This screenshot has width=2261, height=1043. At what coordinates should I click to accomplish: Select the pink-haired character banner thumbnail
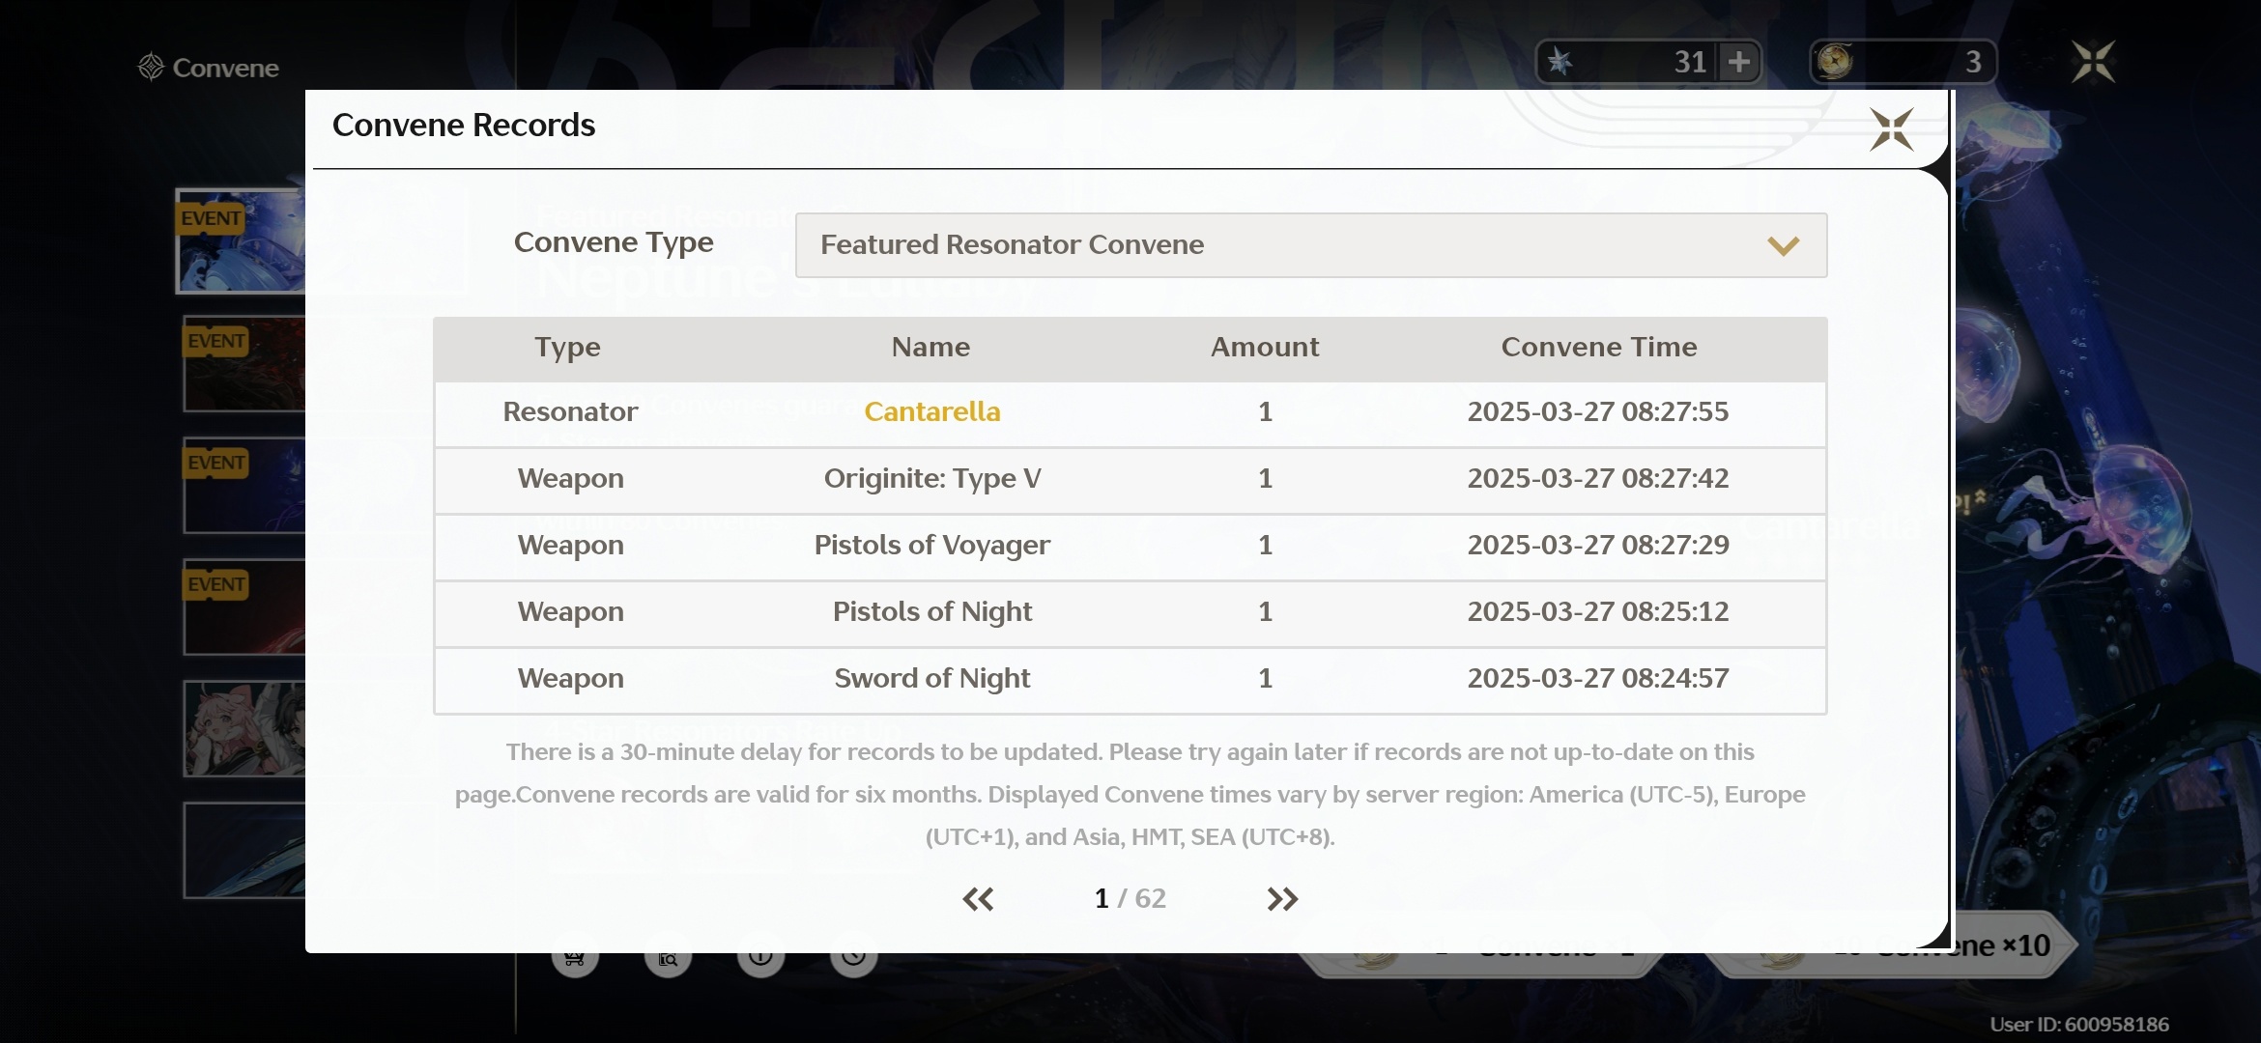coord(244,729)
